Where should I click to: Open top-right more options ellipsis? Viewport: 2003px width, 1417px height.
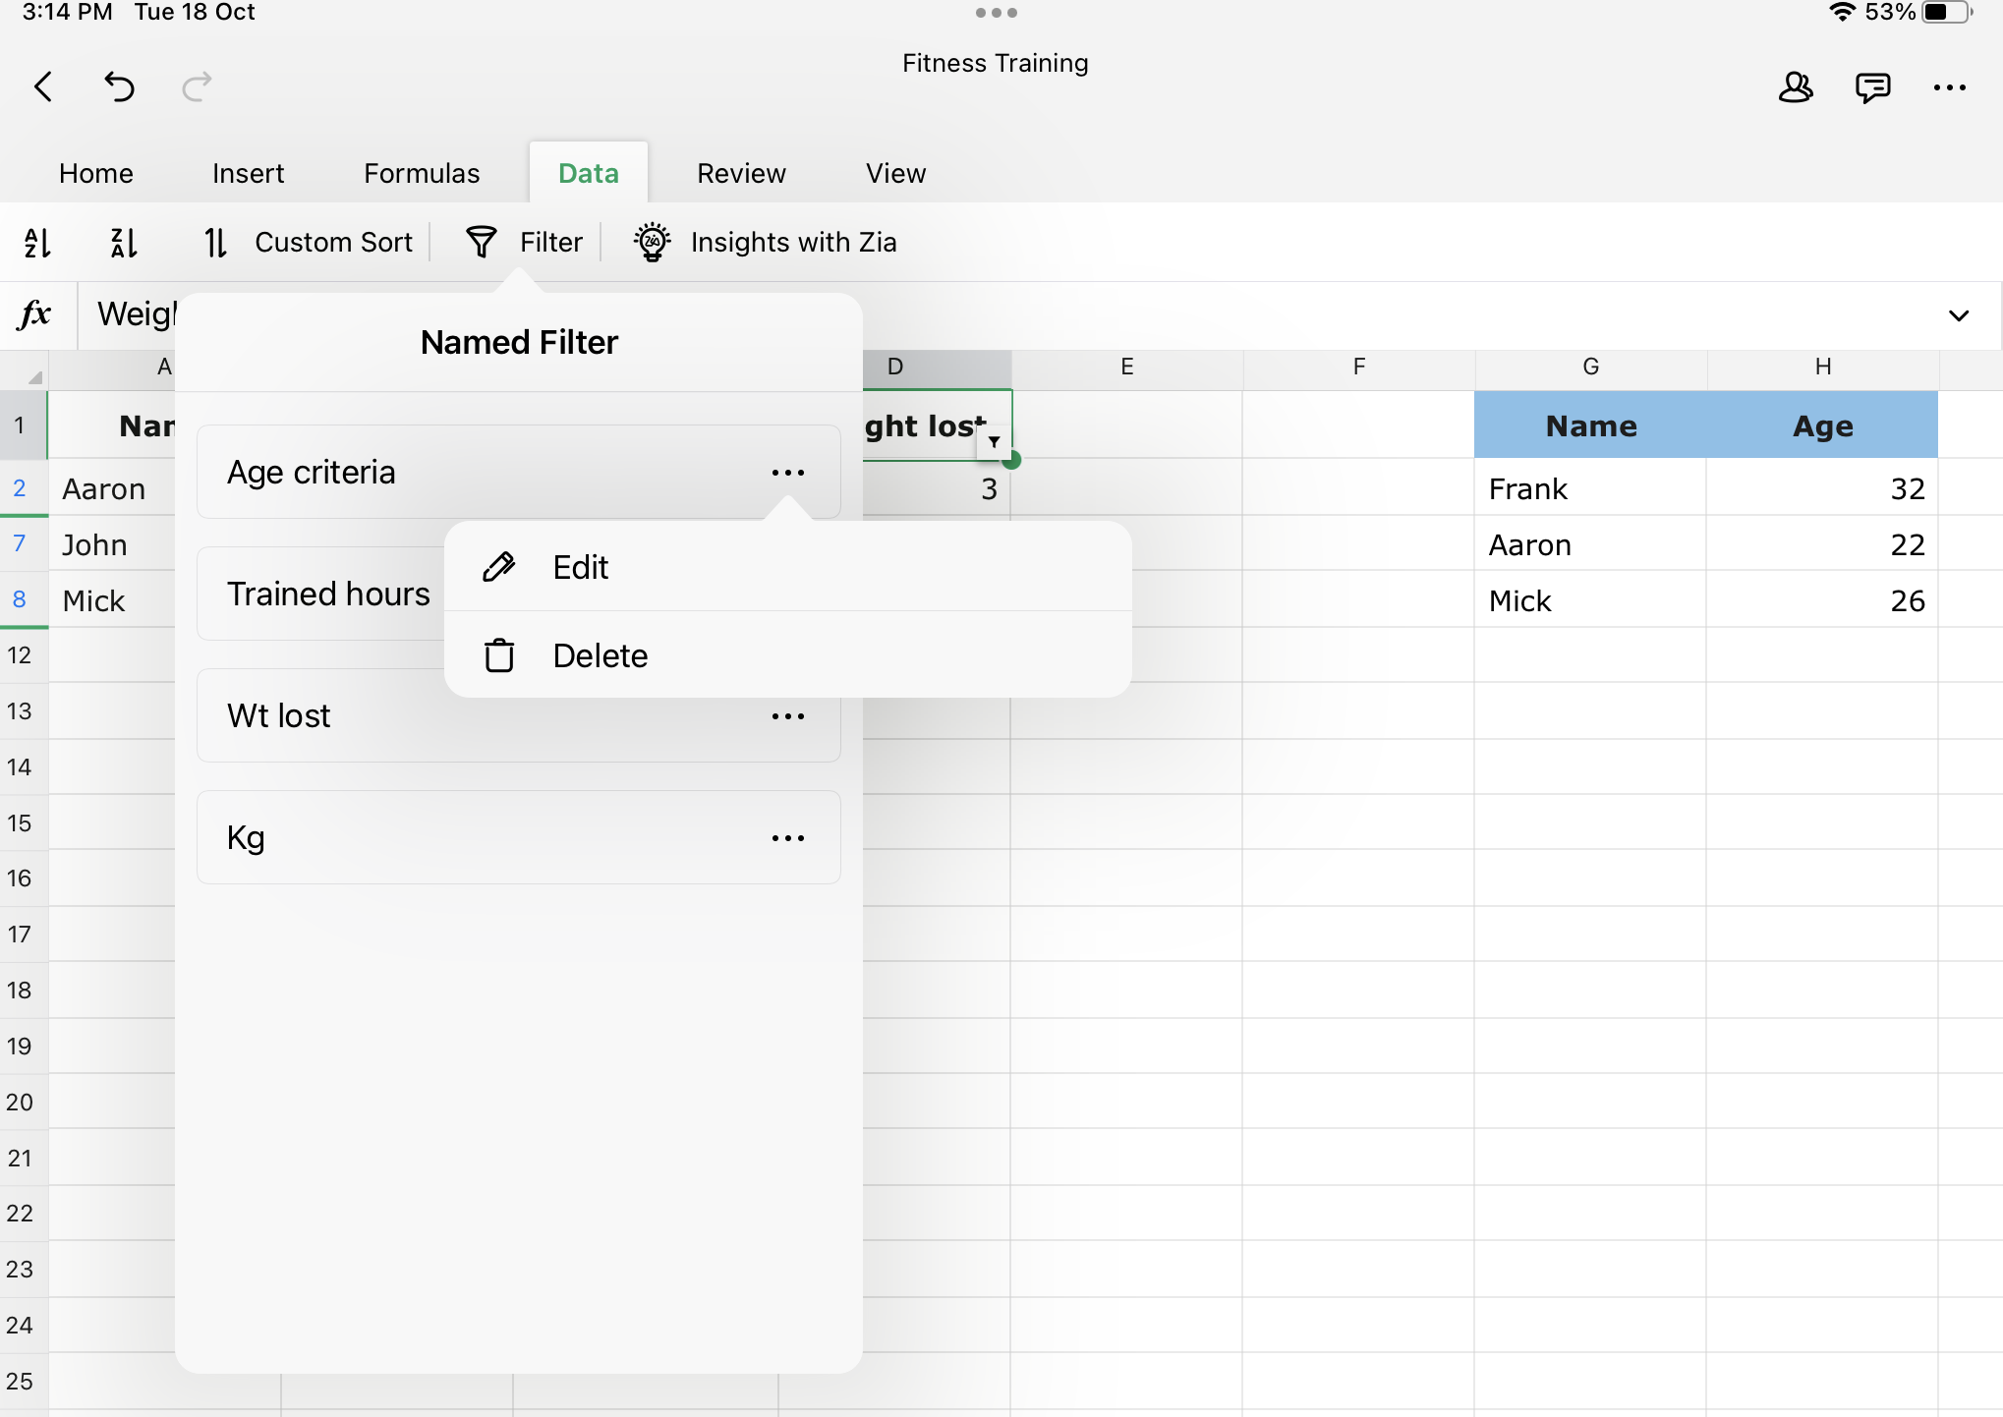[x=1949, y=87]
